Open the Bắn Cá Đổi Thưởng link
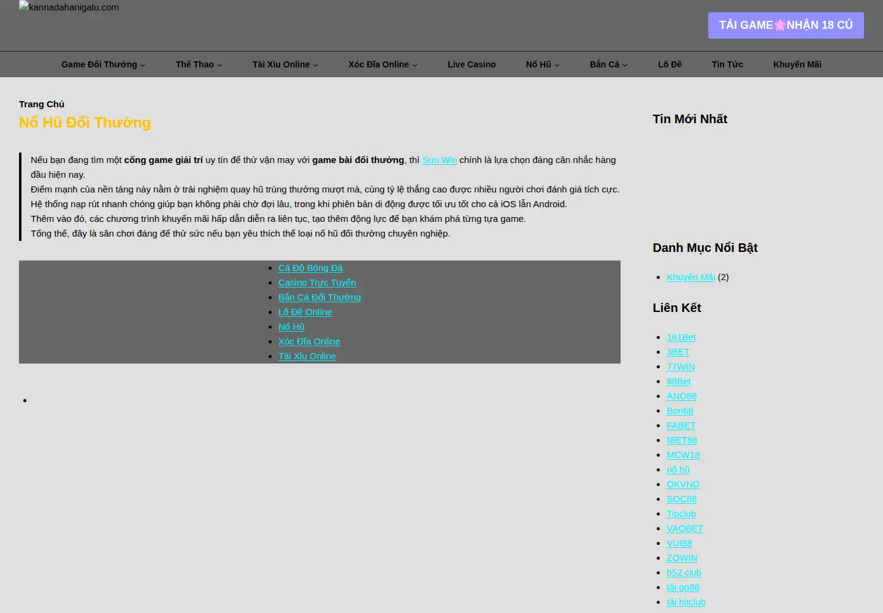Viewport: 883px width, 613px height. 319,297
